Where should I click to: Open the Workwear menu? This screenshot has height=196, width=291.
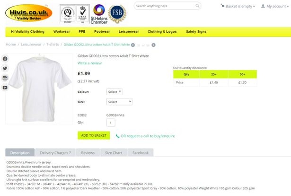(x=62, y=32)
